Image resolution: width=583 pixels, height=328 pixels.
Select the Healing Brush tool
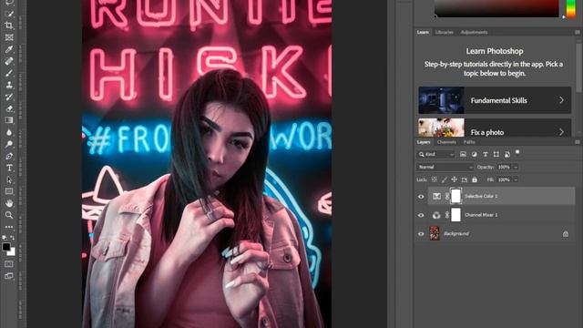click(x=9, y=61)
